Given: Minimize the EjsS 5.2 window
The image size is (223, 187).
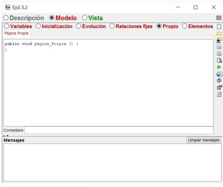Looking at the screenshot, I should (x=178, y=7).
